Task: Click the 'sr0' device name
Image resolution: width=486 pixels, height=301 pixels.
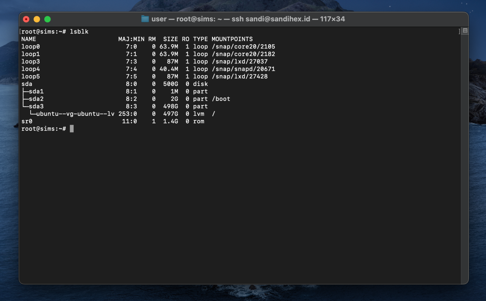Action: (x=27, y=122)
